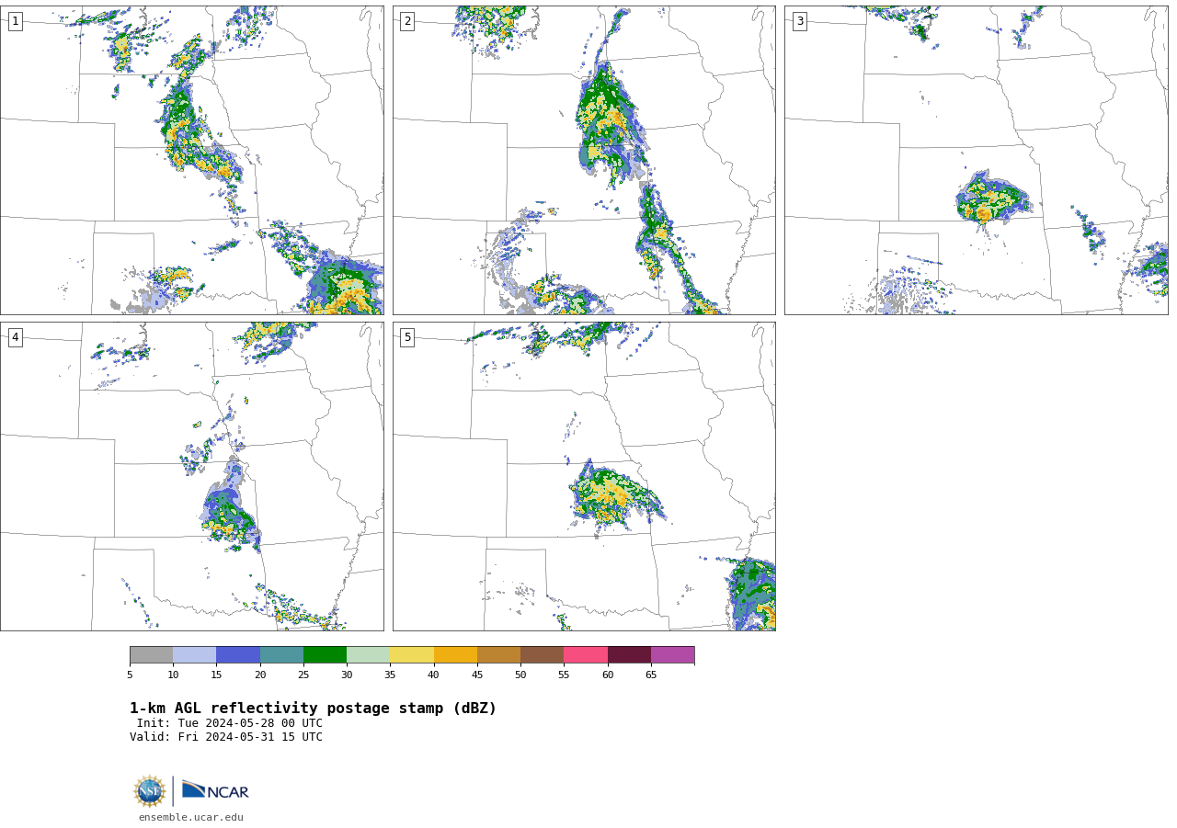Click the pale green 30-35 dBZ swatch

pyautogui.click(x=368, y=655)
